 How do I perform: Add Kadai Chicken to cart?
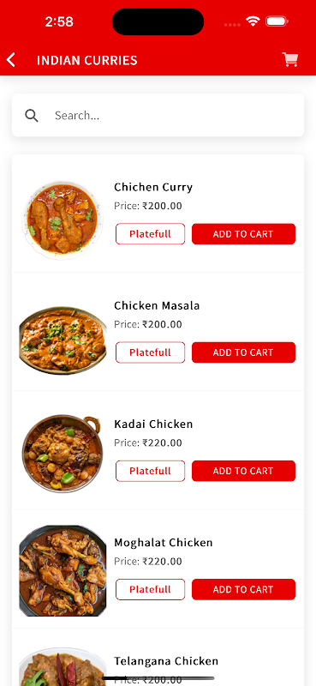(243, 471)
